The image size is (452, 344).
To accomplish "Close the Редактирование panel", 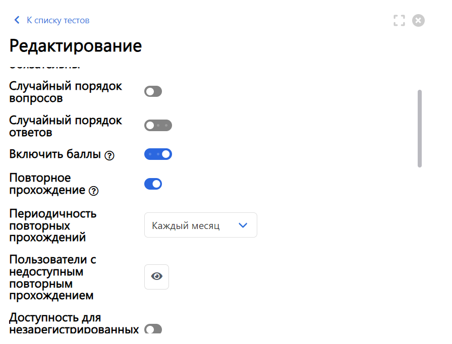I will click(418, 20).
